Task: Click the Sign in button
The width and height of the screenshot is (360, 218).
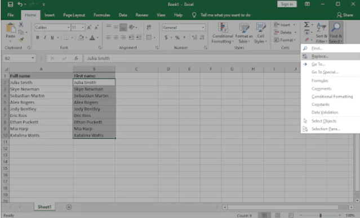Action: click(x=287, y=4)
